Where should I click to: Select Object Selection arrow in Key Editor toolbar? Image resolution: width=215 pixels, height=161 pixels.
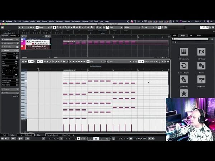coord(42,62)
